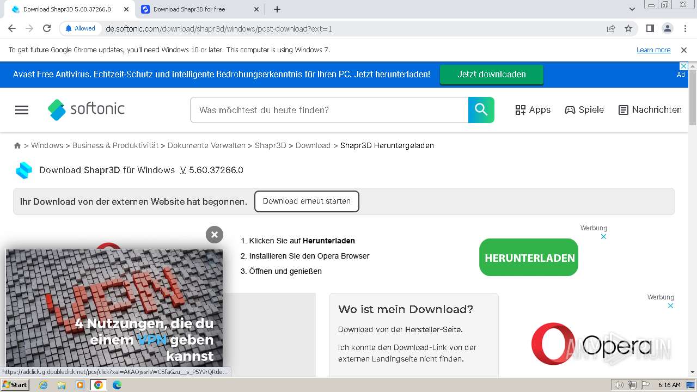
Task: Bookmark this page with star icon
Action: tap(628, 28)
